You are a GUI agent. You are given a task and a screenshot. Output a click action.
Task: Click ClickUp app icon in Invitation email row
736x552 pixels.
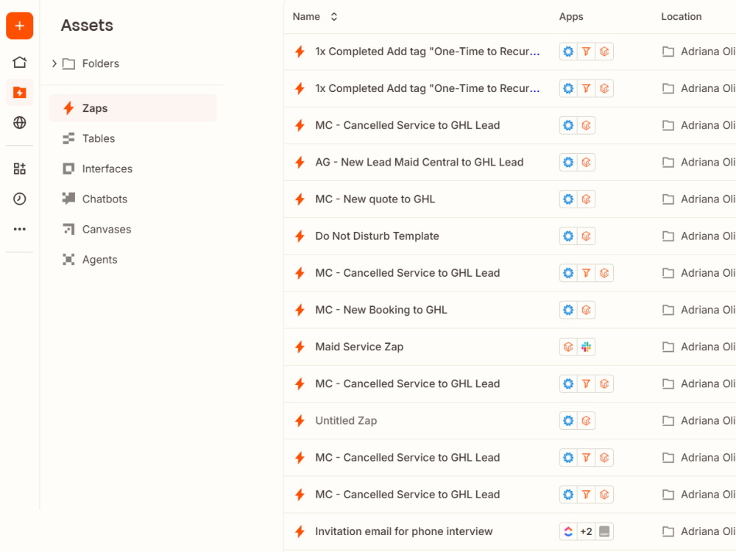(x=568, y=531)
